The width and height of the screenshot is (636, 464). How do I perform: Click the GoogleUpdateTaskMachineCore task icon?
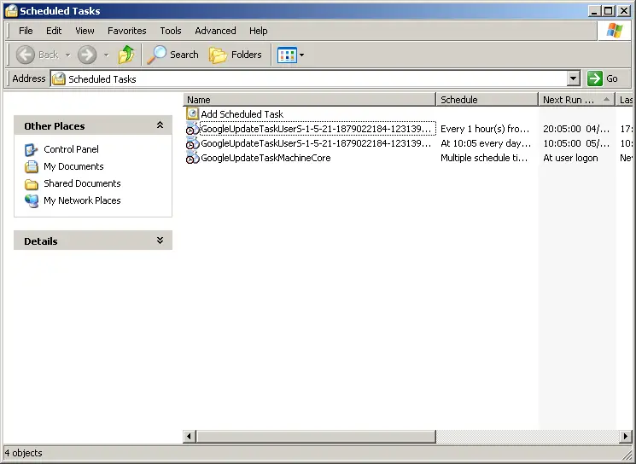coord(192,158)
